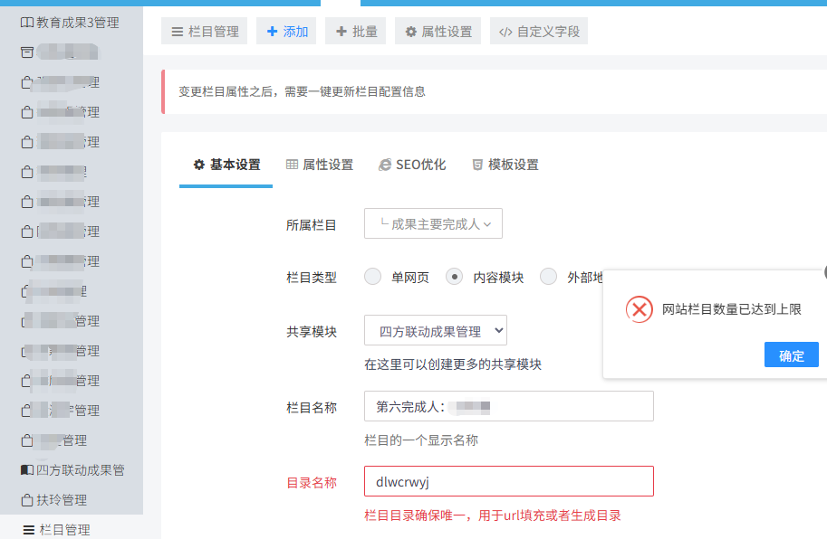Open 属性设置 from the top toolbar
Screen dimensions: 827x539
click(x=438, y=31)
